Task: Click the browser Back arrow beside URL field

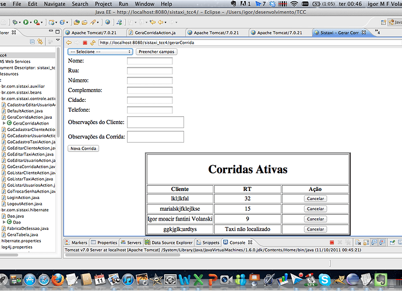Action: point(69,42)
